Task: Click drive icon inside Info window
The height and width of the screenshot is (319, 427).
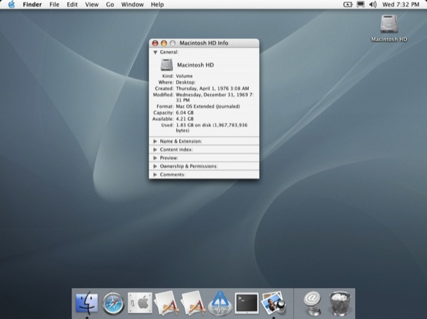Action: tap(167, 65)
